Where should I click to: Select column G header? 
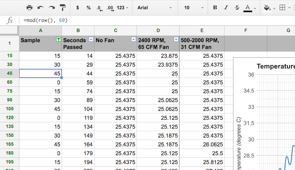click(x=281, y=30)
